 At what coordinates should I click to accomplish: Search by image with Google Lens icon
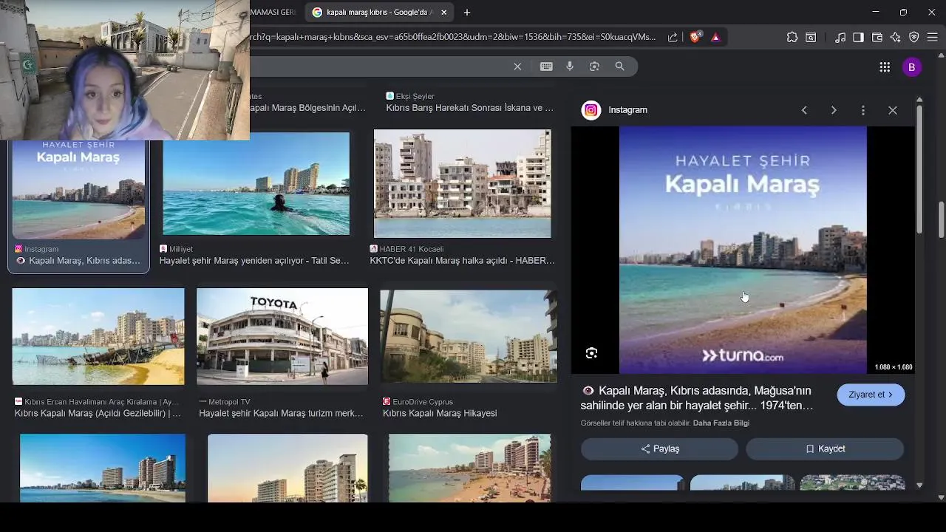pyautogui.click(x=594, y=66)
